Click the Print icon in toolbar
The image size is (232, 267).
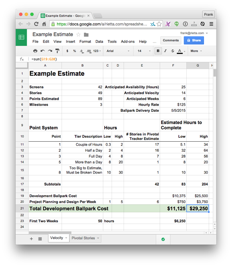(x=35, y=51)
